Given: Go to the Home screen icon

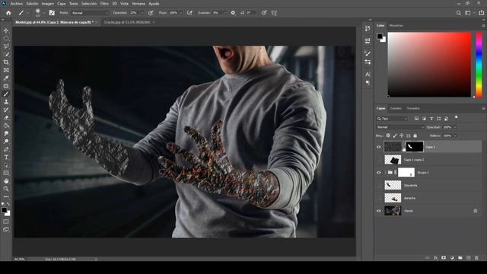Looking at the screenshot, I should click(x=8, y=13).
